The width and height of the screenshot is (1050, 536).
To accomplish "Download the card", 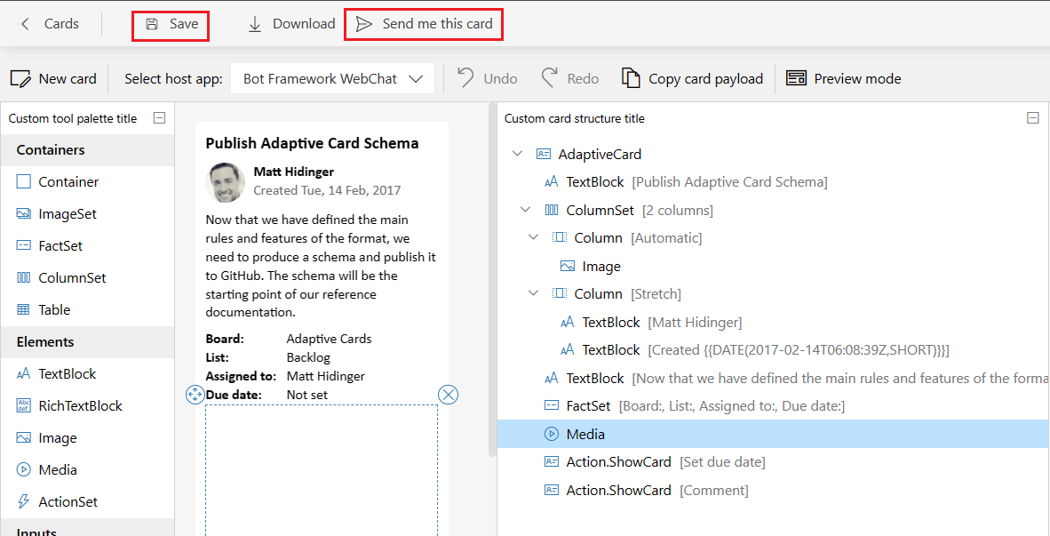I will [x=291, y=24].
